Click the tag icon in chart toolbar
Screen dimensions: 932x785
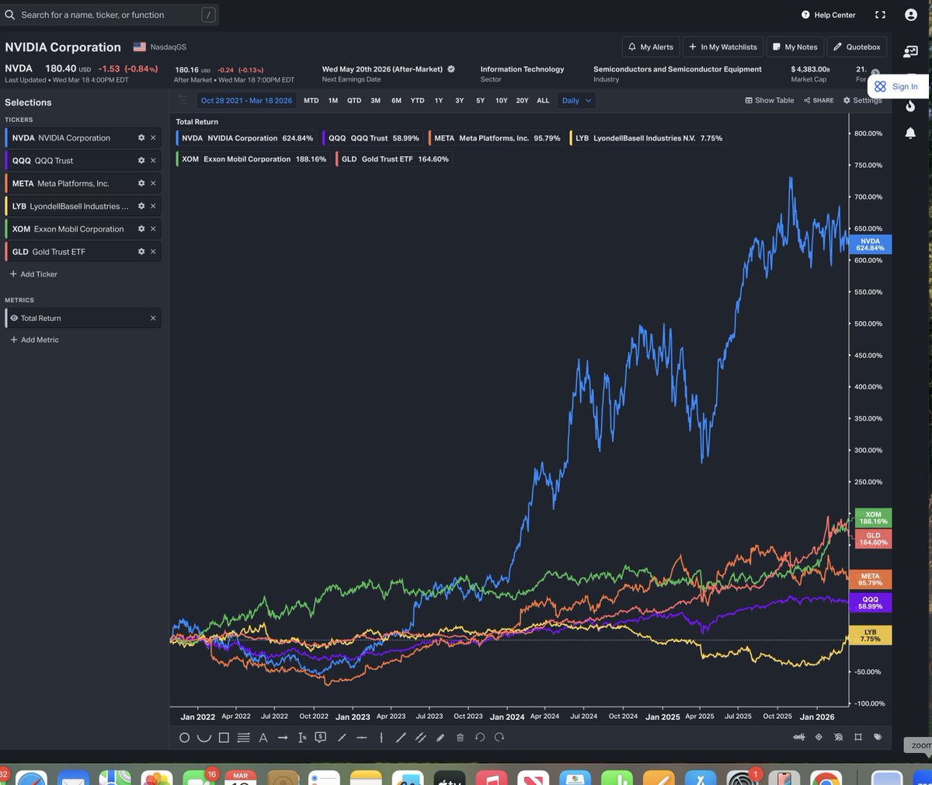(x=878, y=737)
